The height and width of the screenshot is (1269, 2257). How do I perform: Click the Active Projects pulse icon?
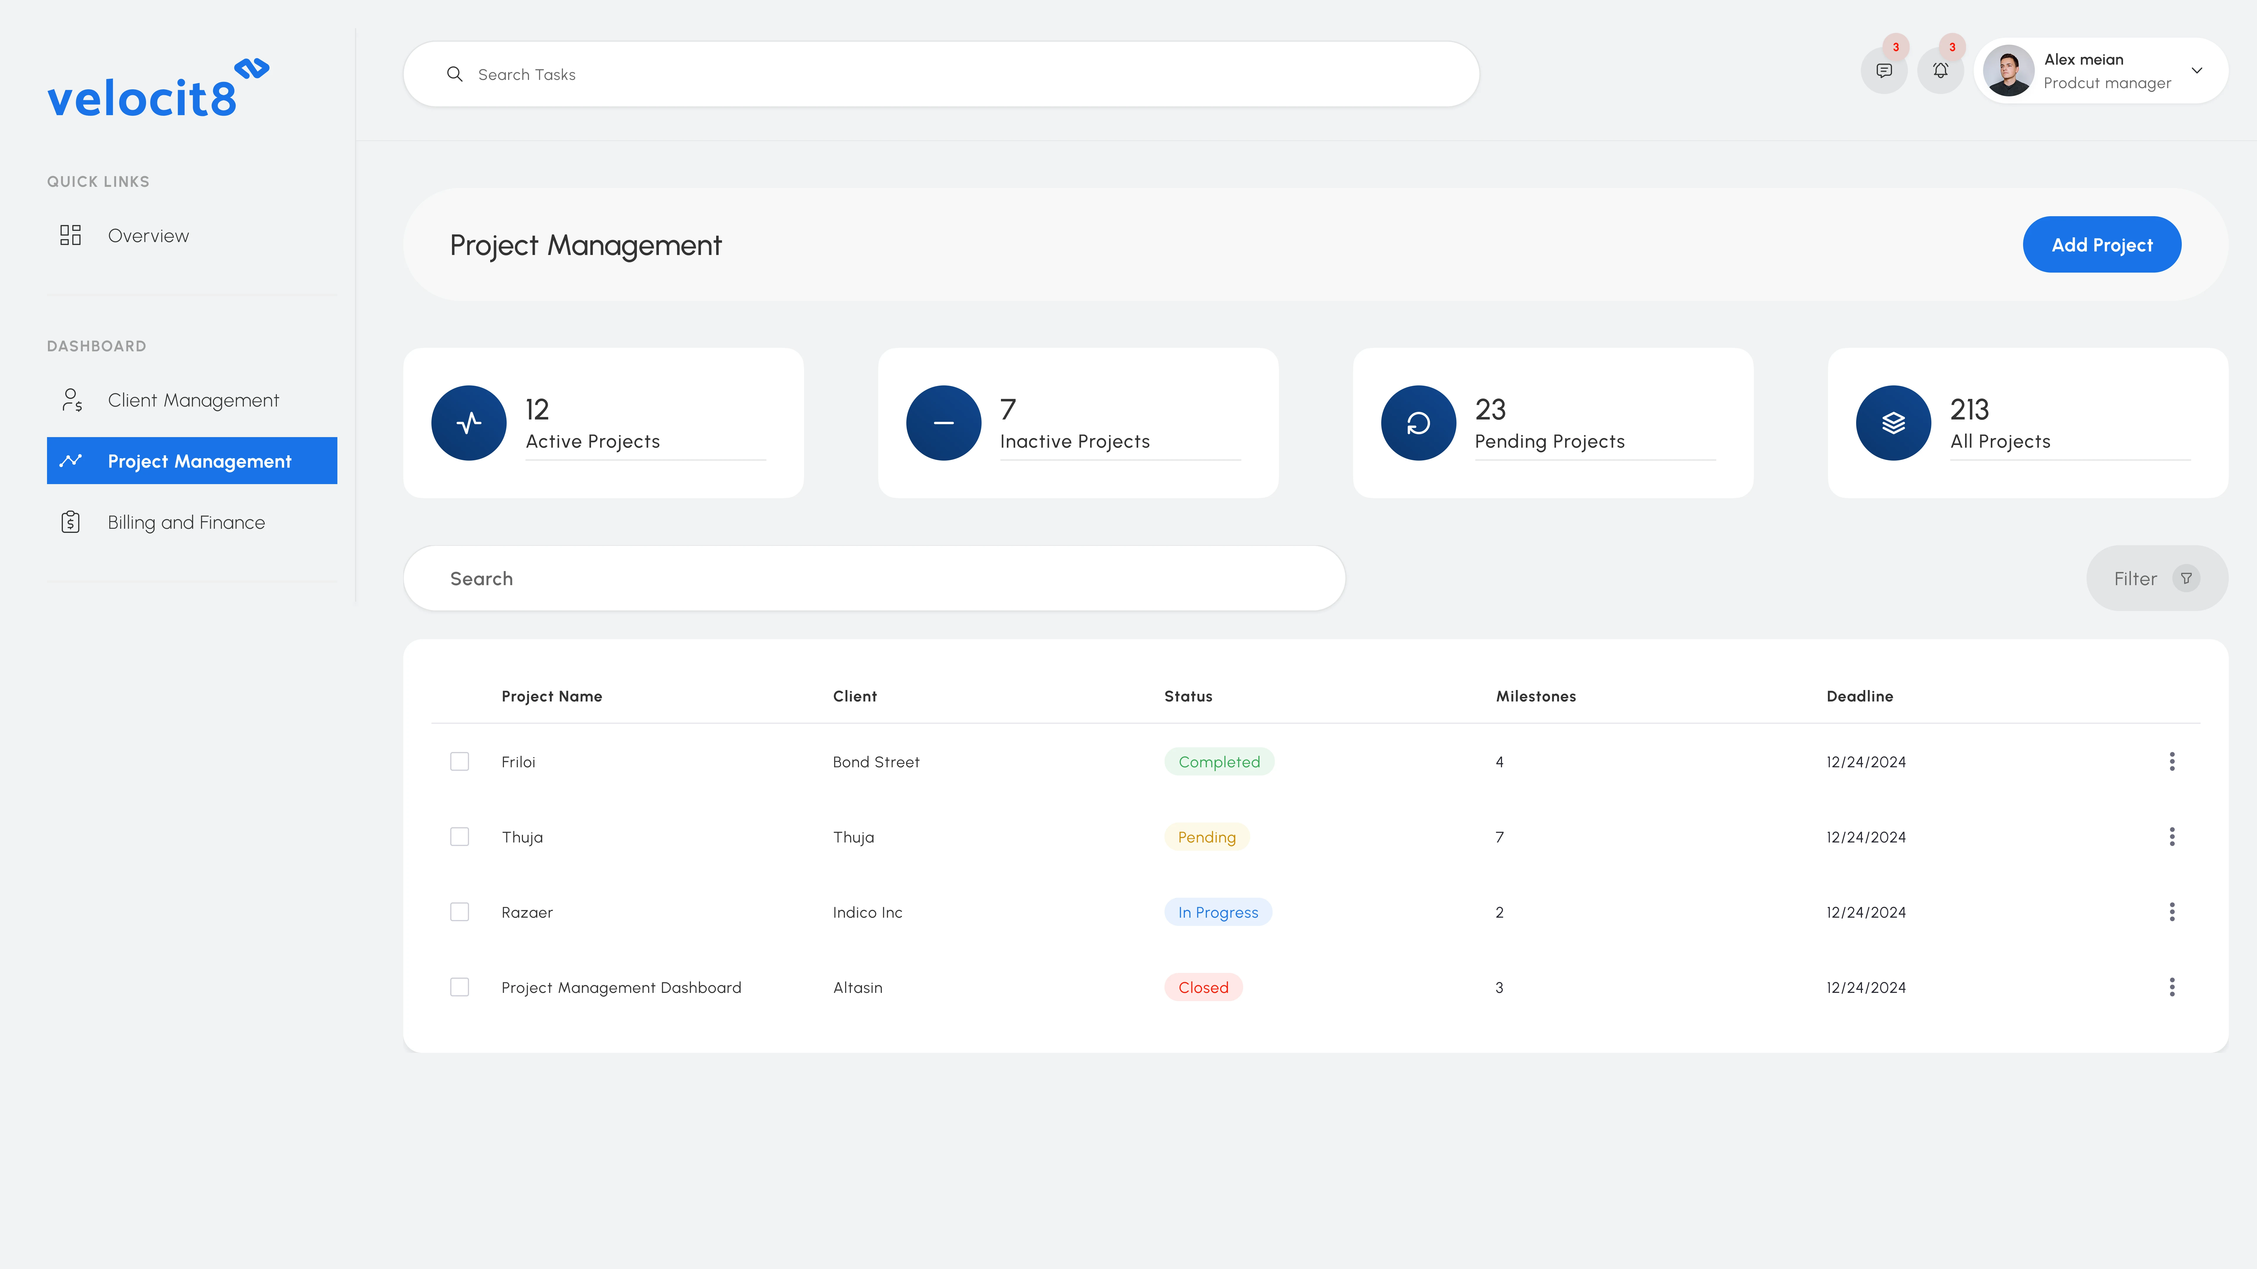(469, 423)
